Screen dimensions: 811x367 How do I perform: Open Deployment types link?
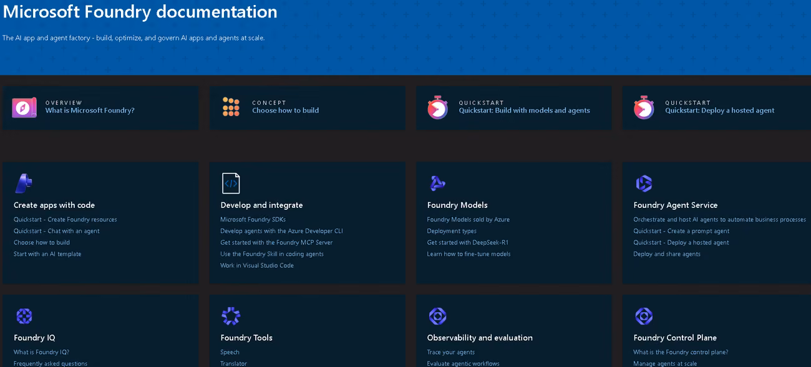pyautogui.click(x=452, y=231)
